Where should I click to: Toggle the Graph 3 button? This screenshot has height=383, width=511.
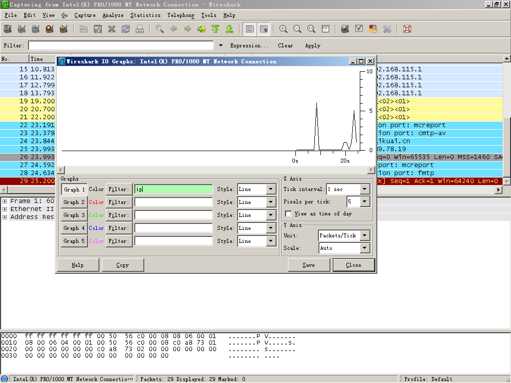tap(74, 215)
